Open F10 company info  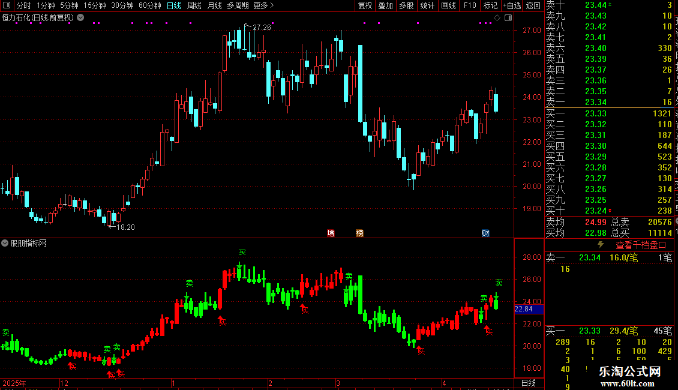470,5
